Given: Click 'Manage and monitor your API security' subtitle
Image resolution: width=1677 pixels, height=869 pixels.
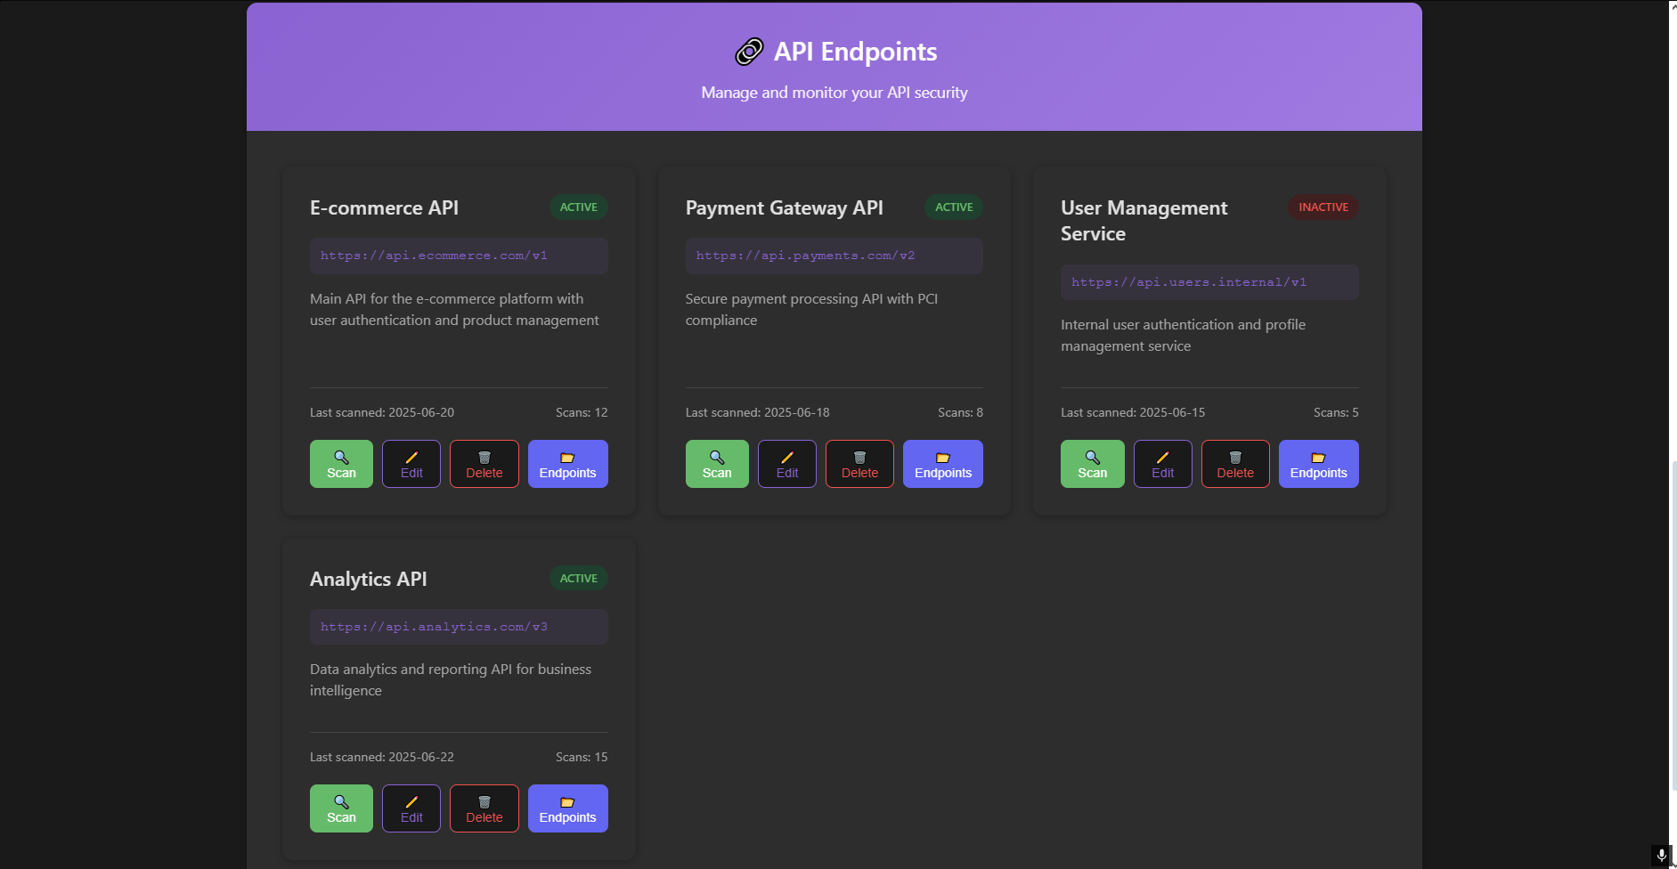Looking at the screenshot, I should coord(834,93).
